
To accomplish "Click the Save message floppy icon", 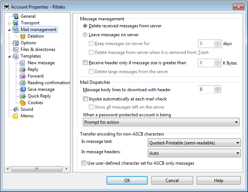I will click(x=23, y=89).
